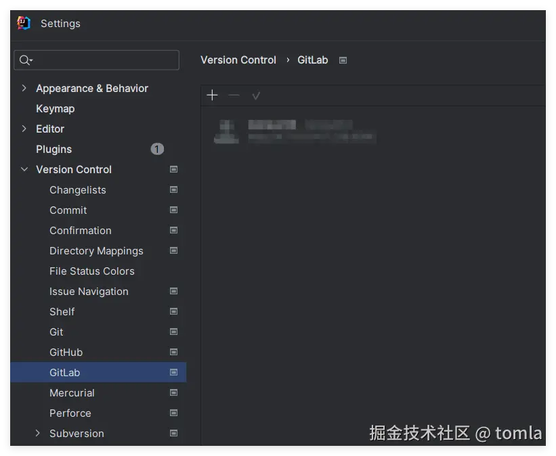Click the Add account plus icon
Image resolution: width=556 pixels, height=456 pixels.
coord(212,95)
